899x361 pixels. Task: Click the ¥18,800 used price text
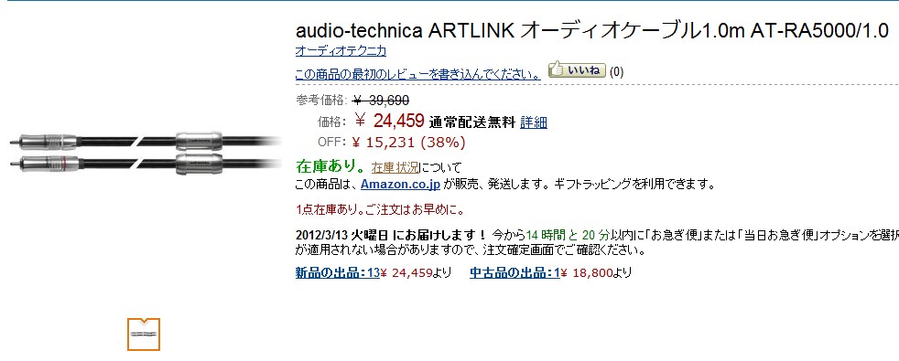click(x=587, y=273)
